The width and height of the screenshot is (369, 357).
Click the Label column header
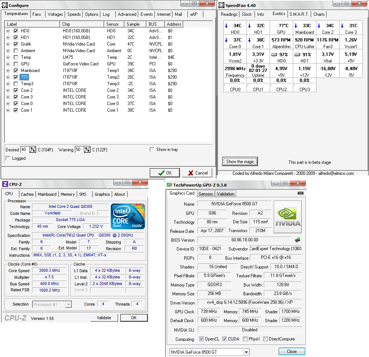point(32,24)
